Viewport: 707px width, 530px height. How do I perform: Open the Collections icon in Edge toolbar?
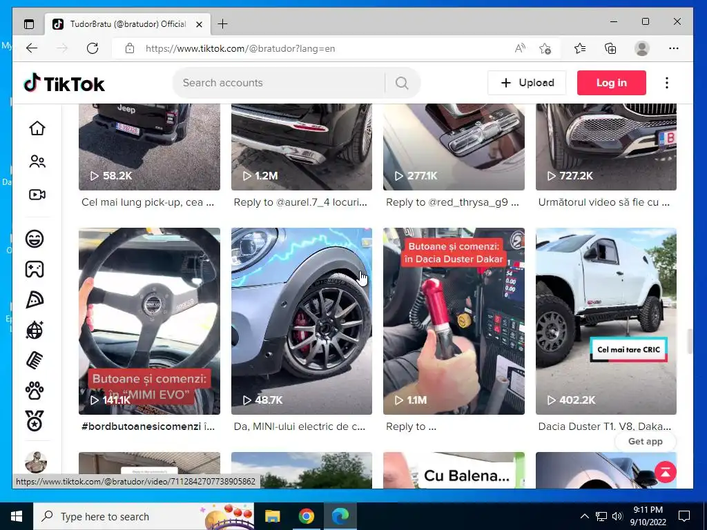click(610, 48)
